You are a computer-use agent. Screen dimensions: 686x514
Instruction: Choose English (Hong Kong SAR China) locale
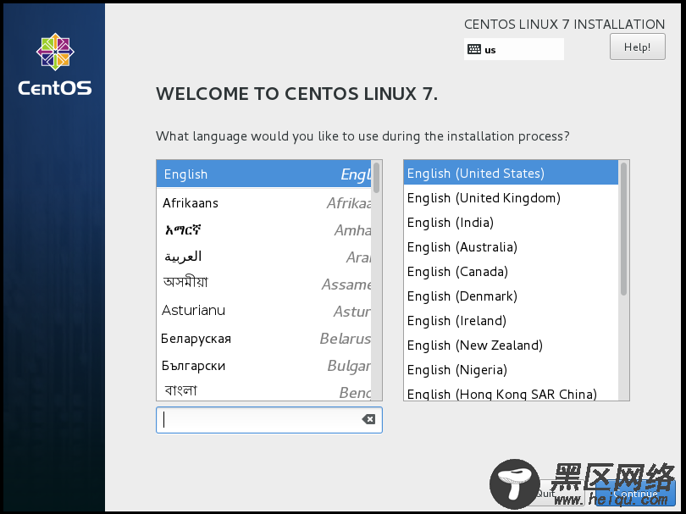[x=511, y=392]
